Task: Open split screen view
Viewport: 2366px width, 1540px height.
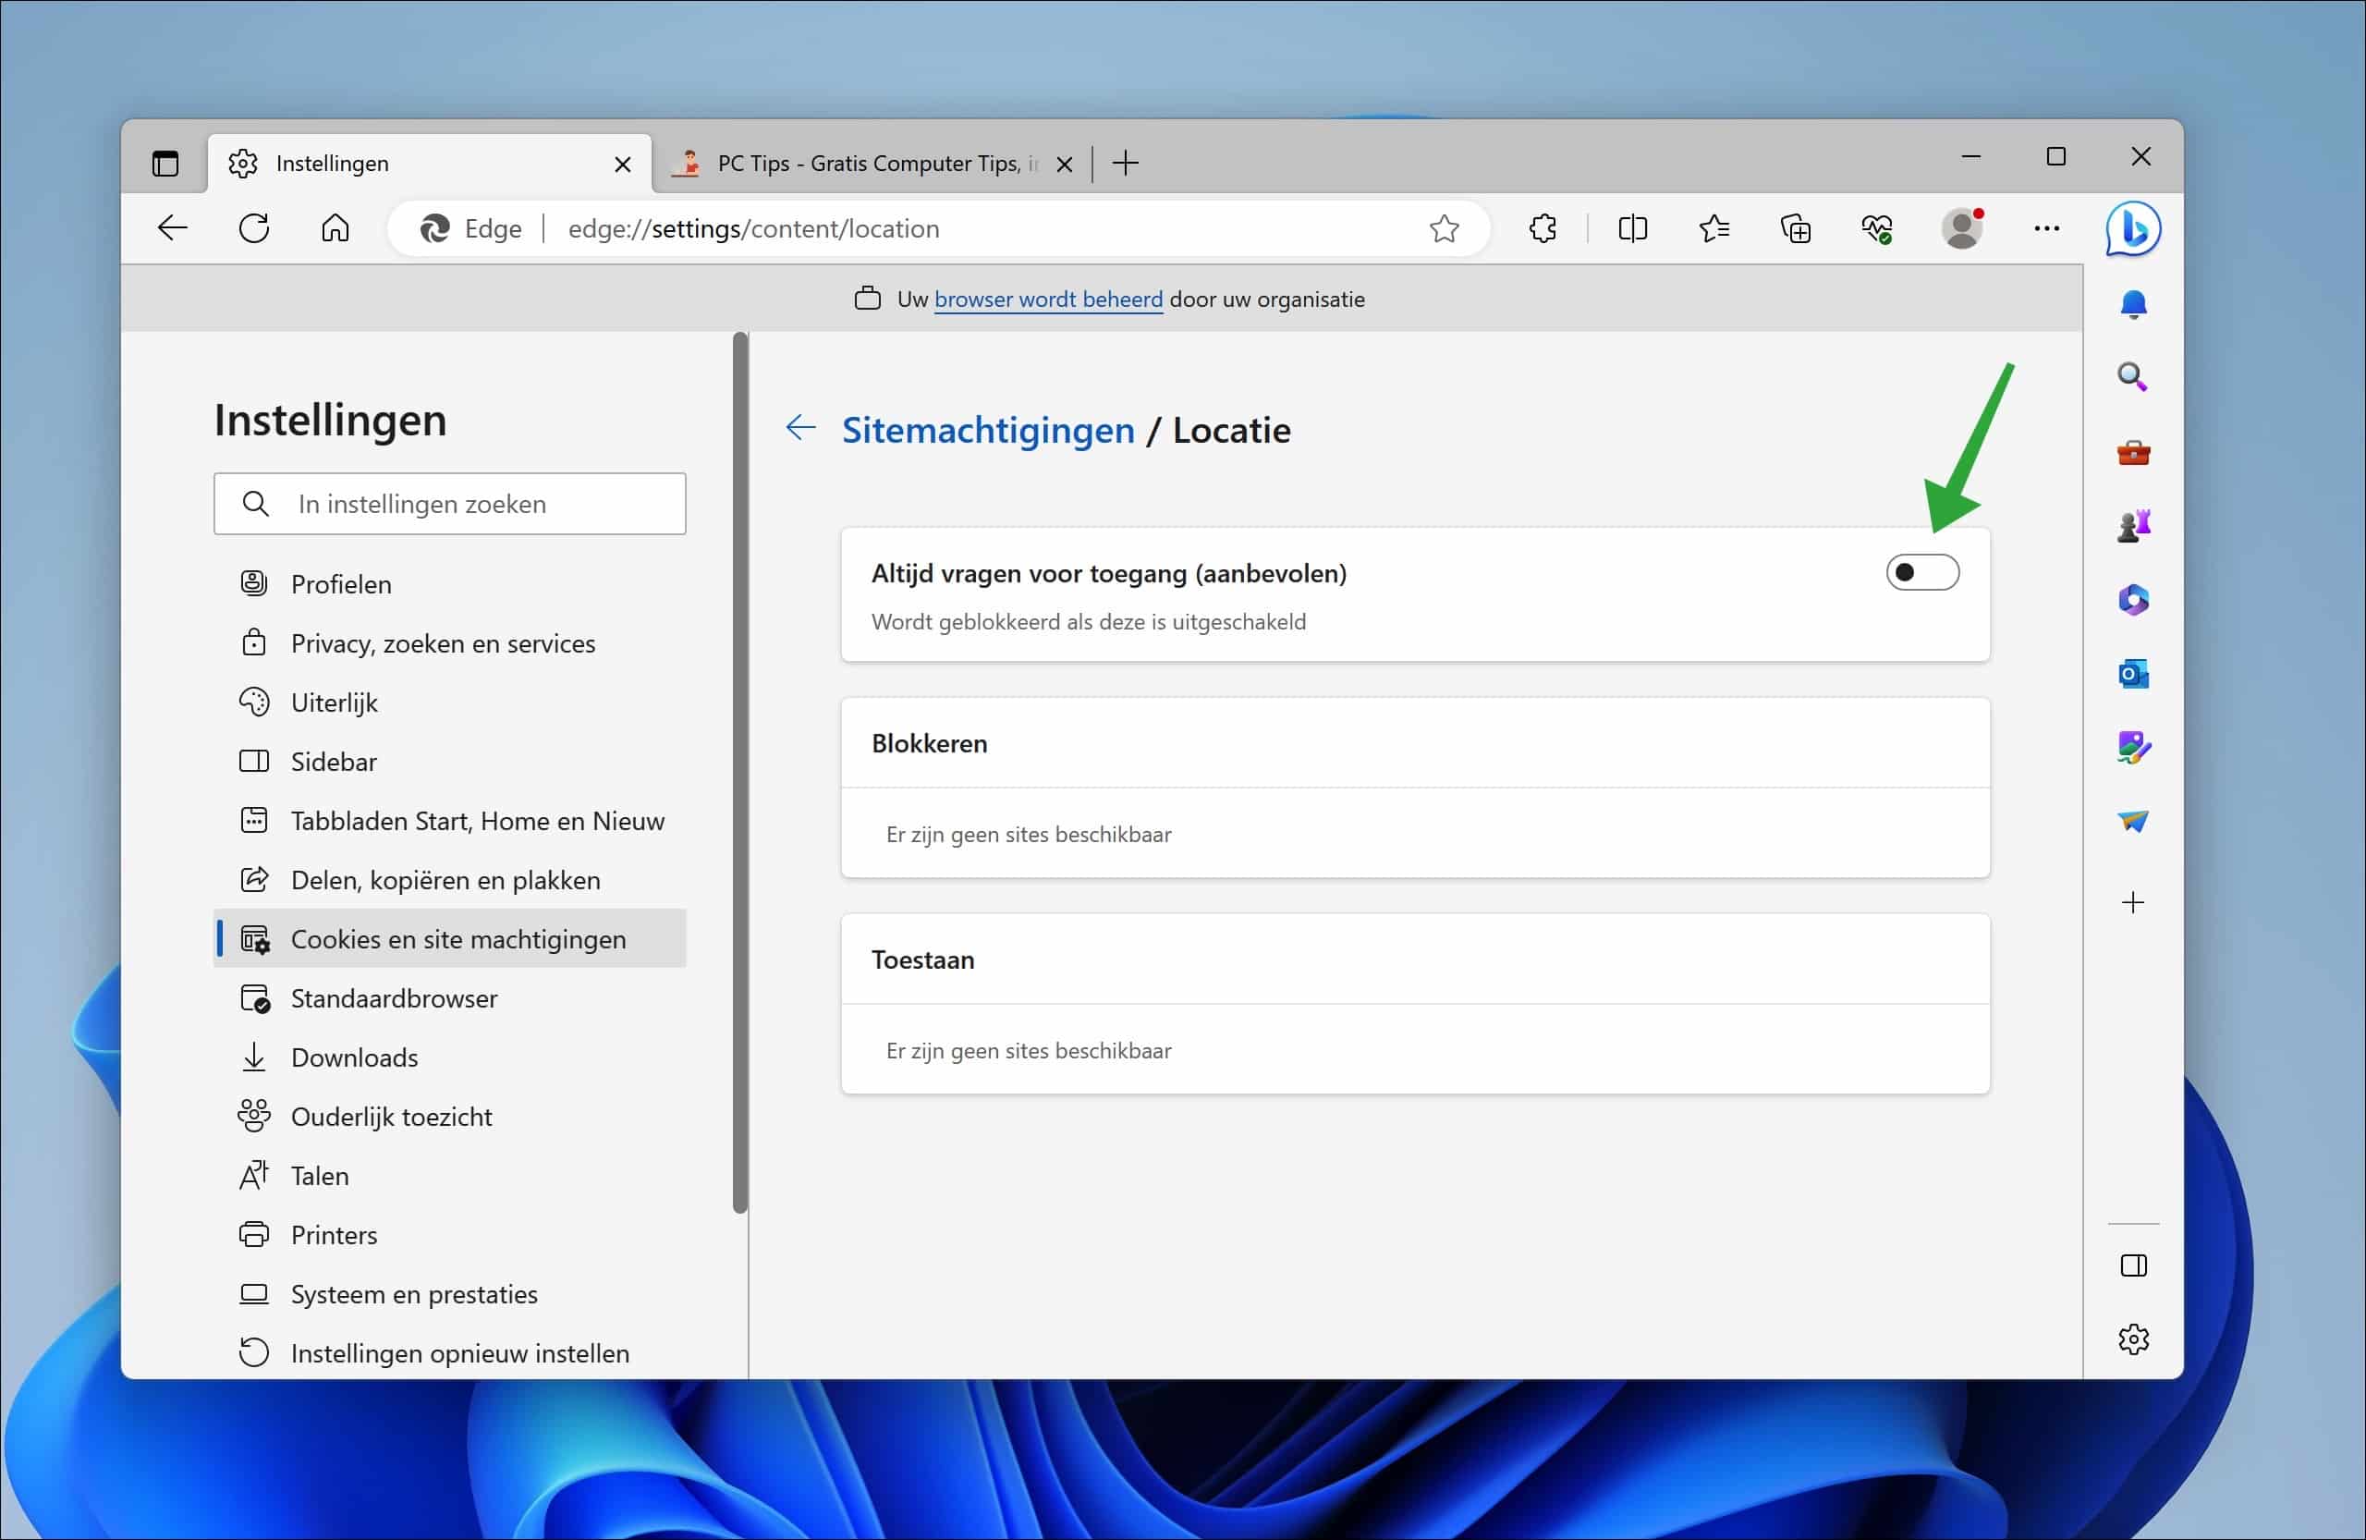Action: [x=1632, y=227]
